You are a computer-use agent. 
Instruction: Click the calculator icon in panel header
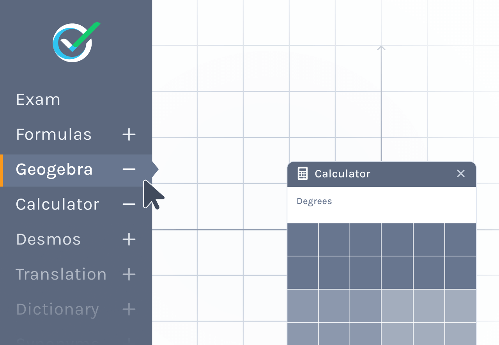click(x=303, y=174)
